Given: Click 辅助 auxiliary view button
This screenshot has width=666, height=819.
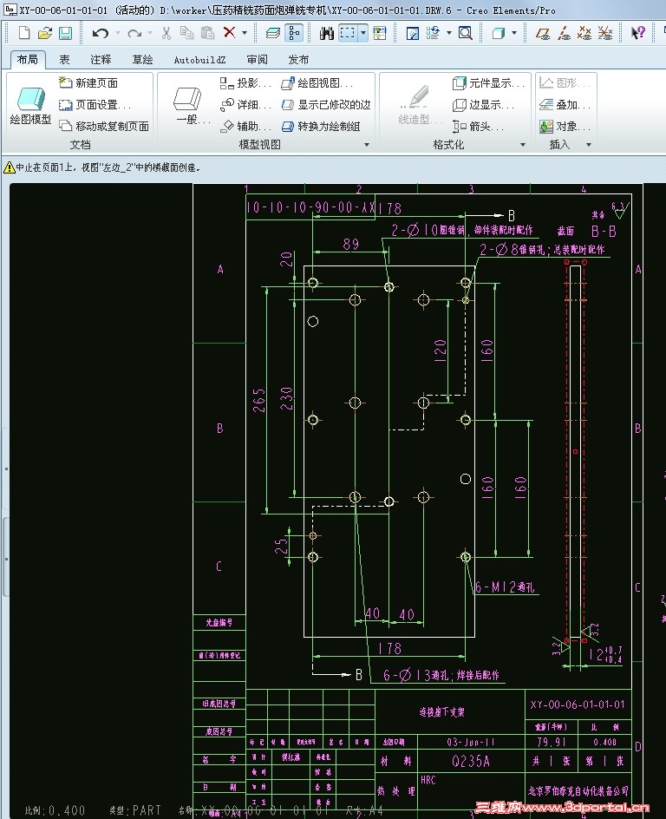Looking at the screenshot, I should click(x=245, y=126).
